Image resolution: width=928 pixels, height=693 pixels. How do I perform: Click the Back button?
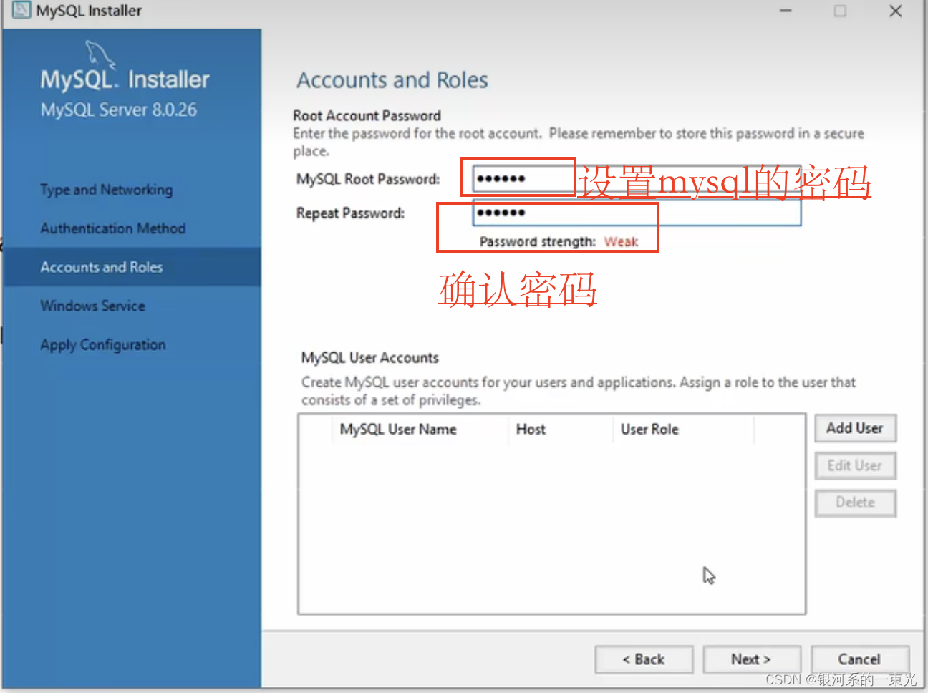pos(644,659)
